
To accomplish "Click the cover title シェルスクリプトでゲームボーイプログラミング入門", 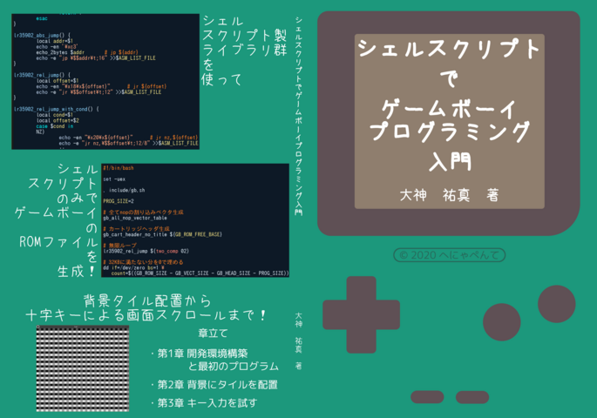I will (x=449, y=104).
